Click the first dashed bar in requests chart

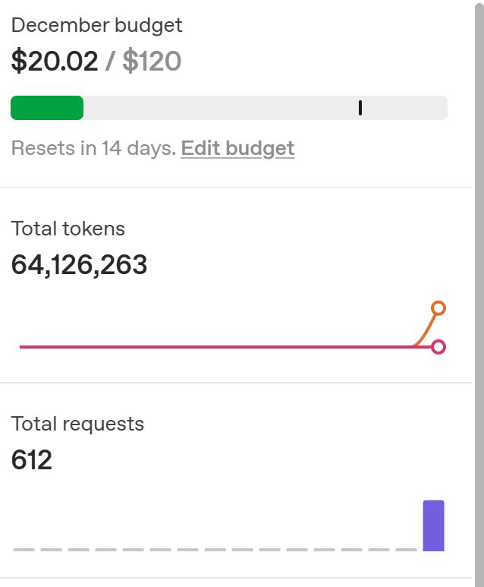point(24,549)
